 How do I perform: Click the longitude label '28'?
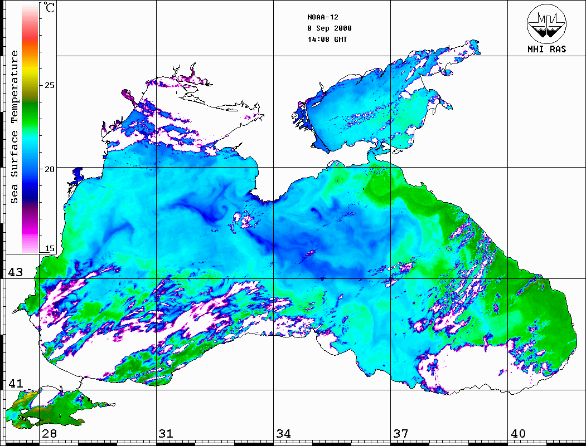[x=49, y=433]
